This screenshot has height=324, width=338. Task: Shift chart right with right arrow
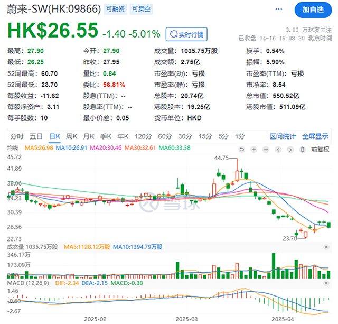tap(290, 150)
